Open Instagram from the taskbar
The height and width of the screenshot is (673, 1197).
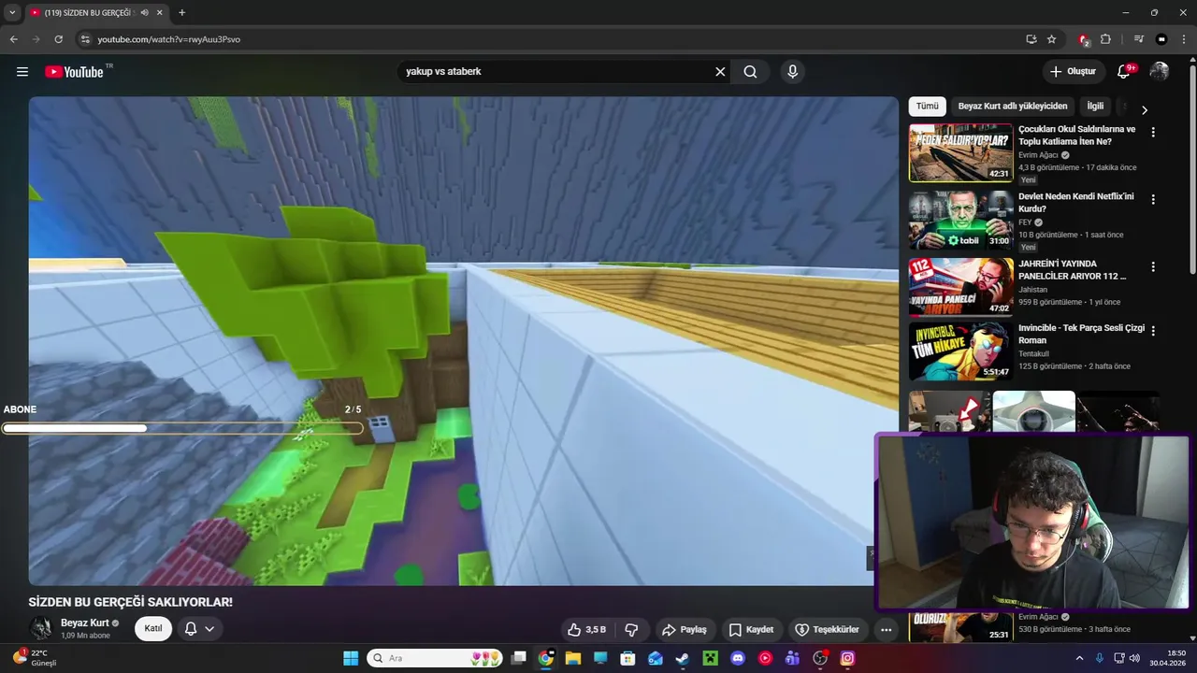(x=847, y=658)
